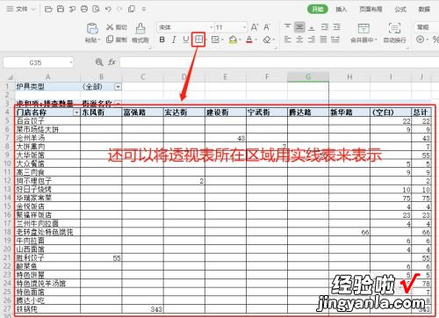Toggle bold formatting
The width and height of the screenshot is (439, 318).
click(x=162, y=40)
